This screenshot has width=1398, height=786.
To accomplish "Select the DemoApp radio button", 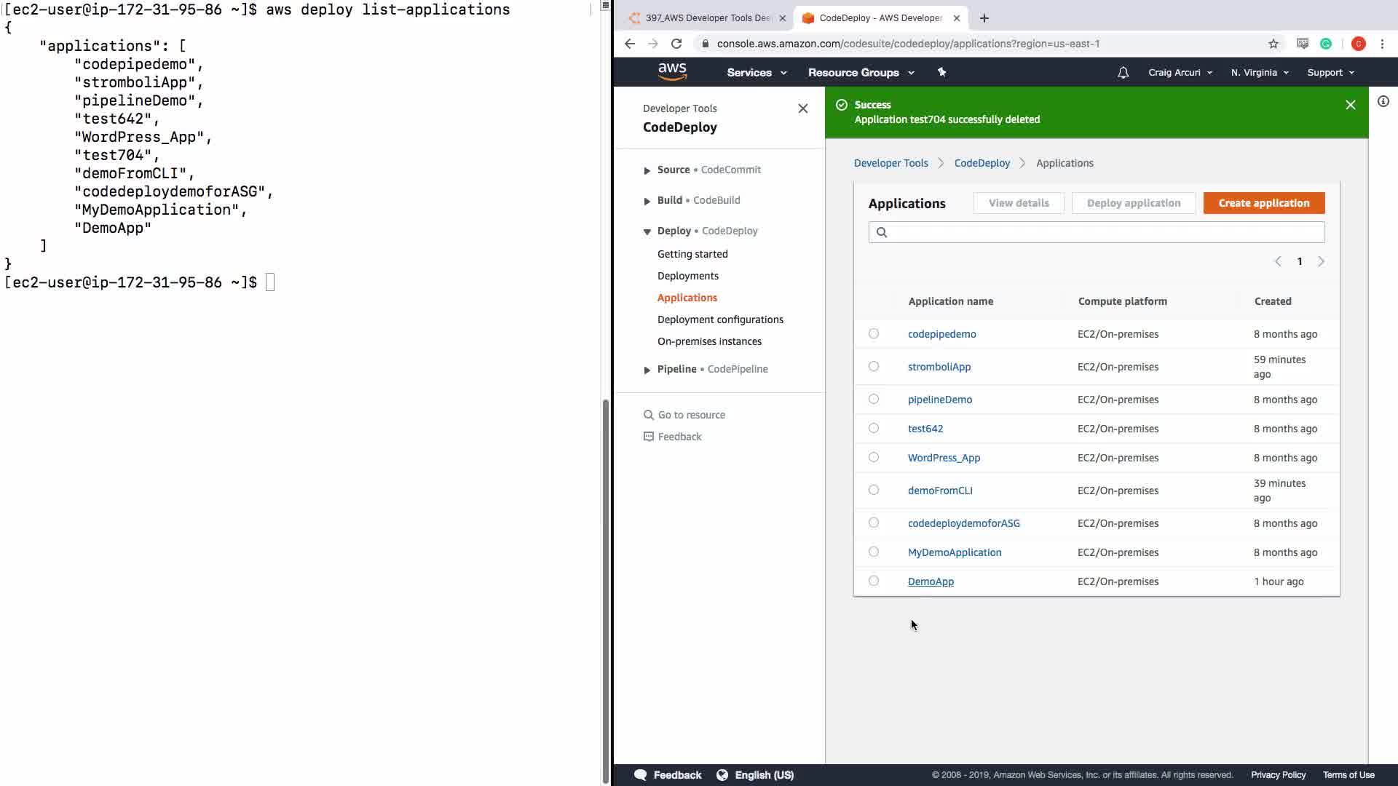I will (874, 581).
